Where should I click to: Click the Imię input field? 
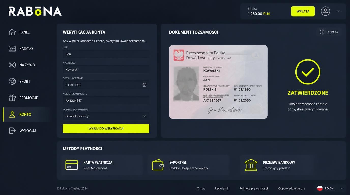(x=106, y=54)
